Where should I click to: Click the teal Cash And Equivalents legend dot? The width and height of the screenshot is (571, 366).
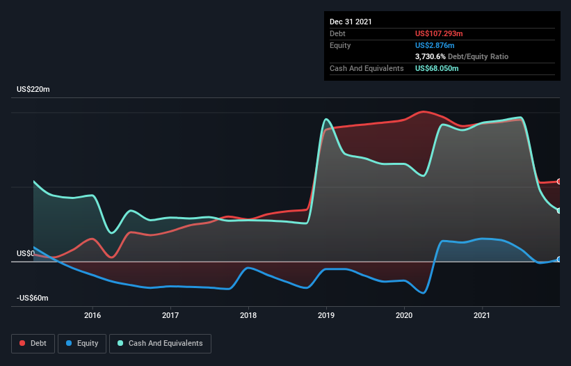tap(120, 343)
